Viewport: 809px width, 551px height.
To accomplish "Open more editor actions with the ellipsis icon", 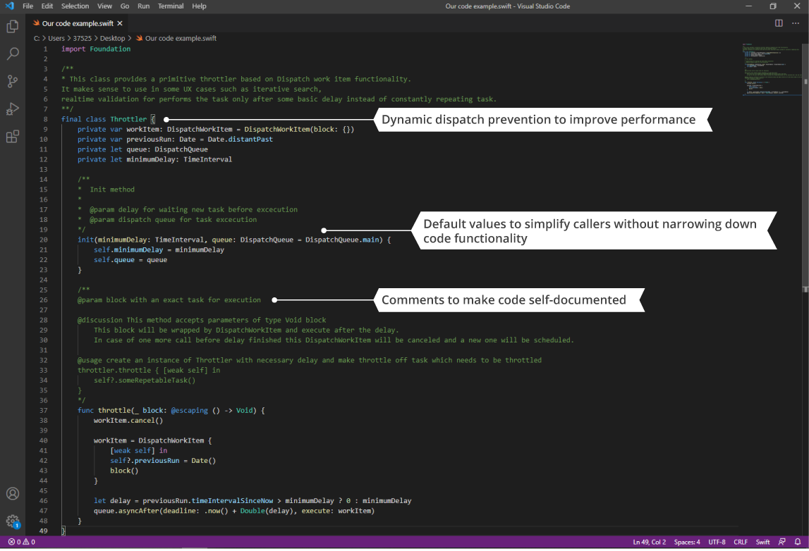I will pyautogui.click(x=796, y=23).
